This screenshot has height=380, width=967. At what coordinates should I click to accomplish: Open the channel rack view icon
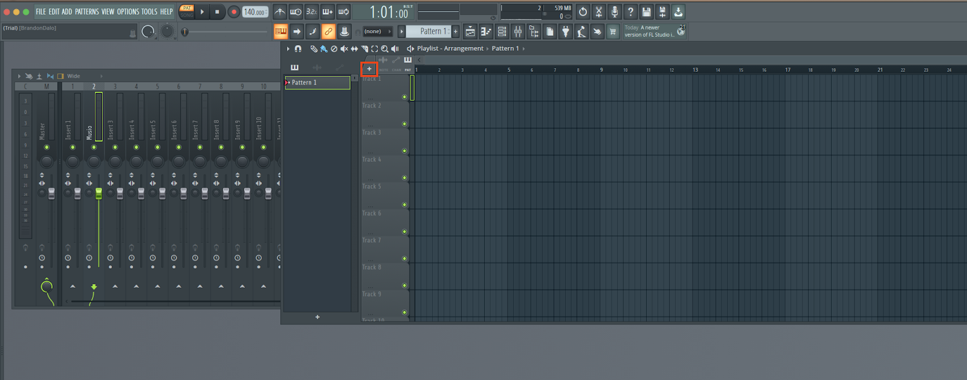tap(502, 31)
